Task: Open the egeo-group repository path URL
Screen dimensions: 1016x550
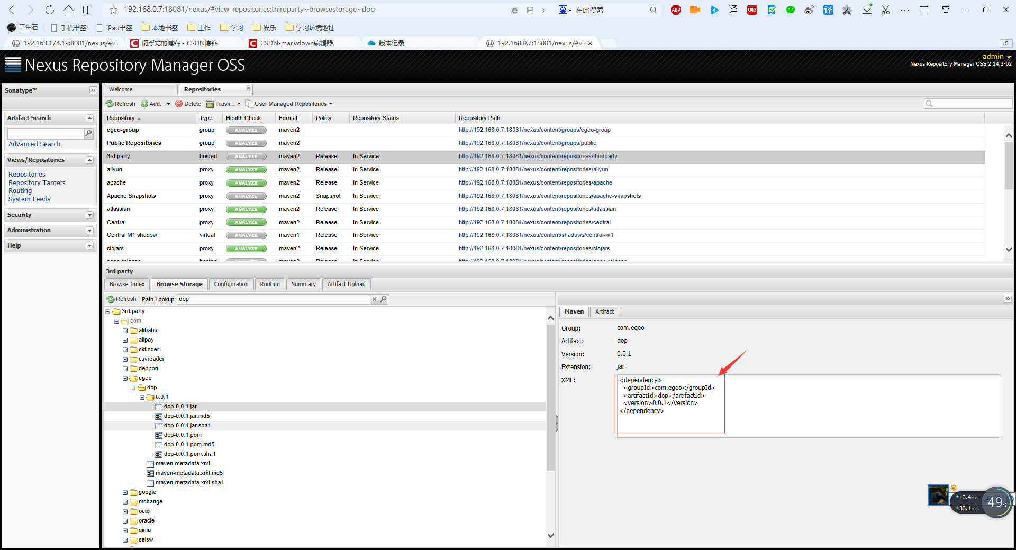Action: (534, 130)
